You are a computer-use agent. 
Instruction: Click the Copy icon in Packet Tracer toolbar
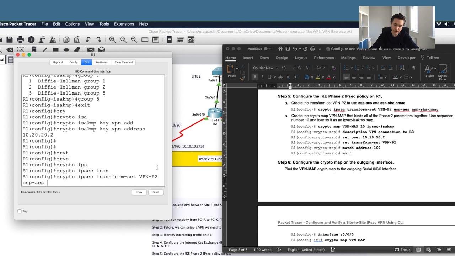pos(66,40)
